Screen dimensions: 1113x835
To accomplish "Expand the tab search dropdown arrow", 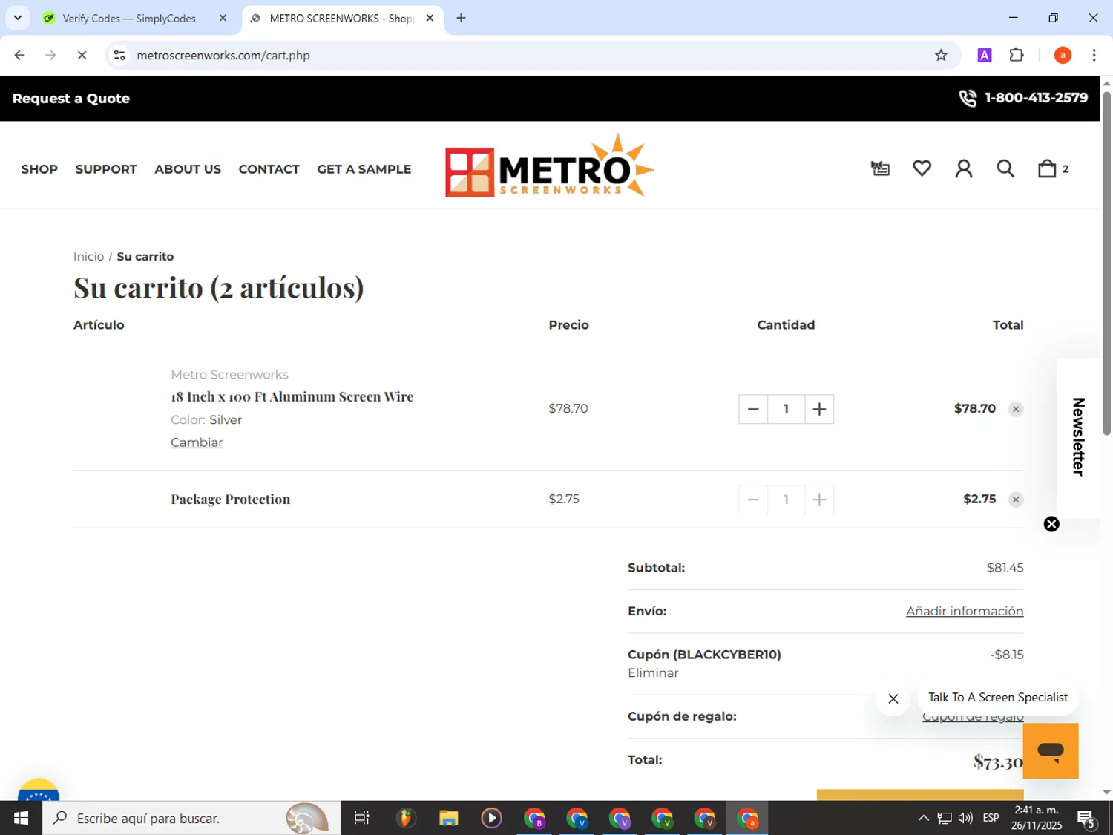I will pyautogui.click(x=18, y=18).
